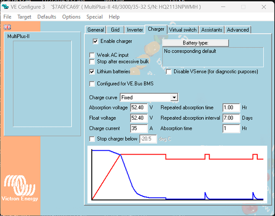The height and width of the screenshot is (216, 275).
Task: Open the Advanced tab
Action: click(x=238, y=30)
